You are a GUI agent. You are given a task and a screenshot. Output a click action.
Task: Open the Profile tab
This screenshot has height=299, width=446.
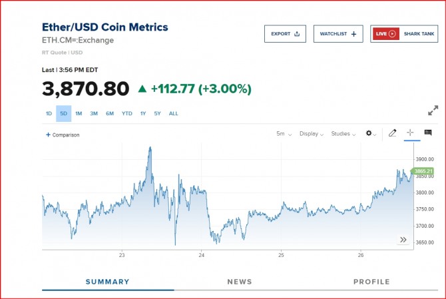click(x=371, y=282)
